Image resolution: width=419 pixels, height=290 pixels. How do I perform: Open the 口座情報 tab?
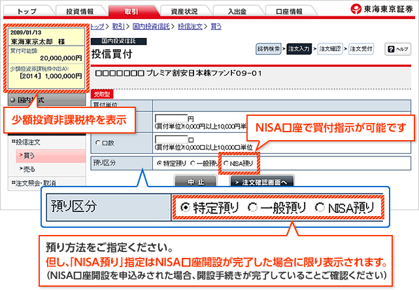[289, 11]
